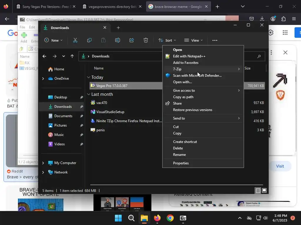This screenshot has width=301, height=225.
Task: Select Add to Favorites
Action: 203,63
